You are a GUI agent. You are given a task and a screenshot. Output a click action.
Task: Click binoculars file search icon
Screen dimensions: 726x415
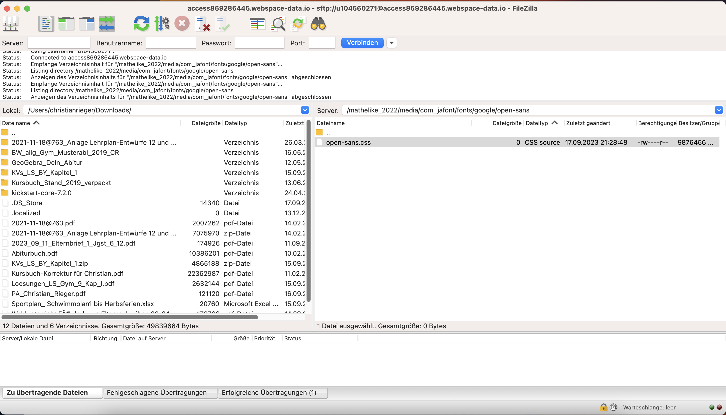tap(318, 24)
